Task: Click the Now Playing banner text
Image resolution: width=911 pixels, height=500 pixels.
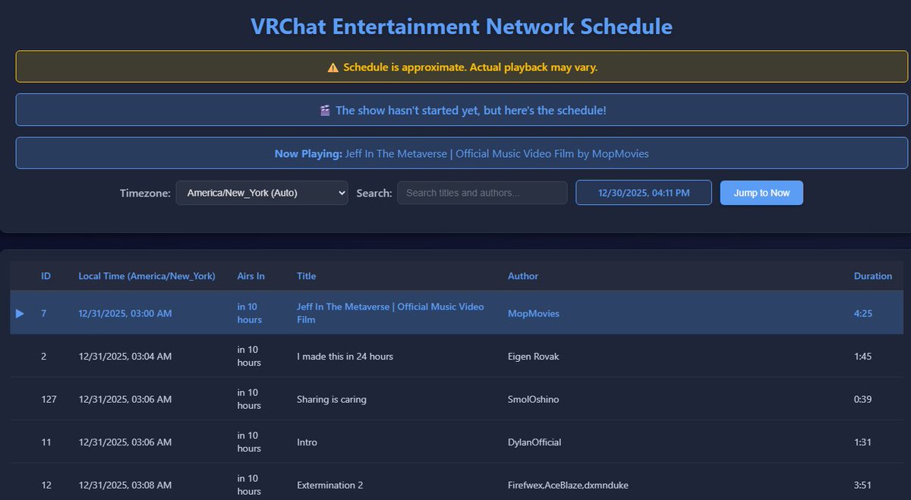Action: [x=462, y=153]
